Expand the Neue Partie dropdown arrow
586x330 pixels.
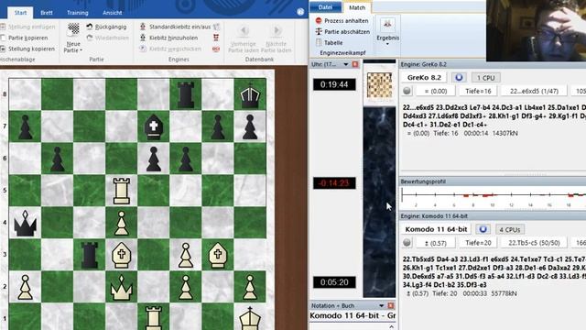click(x=81, y=50)
